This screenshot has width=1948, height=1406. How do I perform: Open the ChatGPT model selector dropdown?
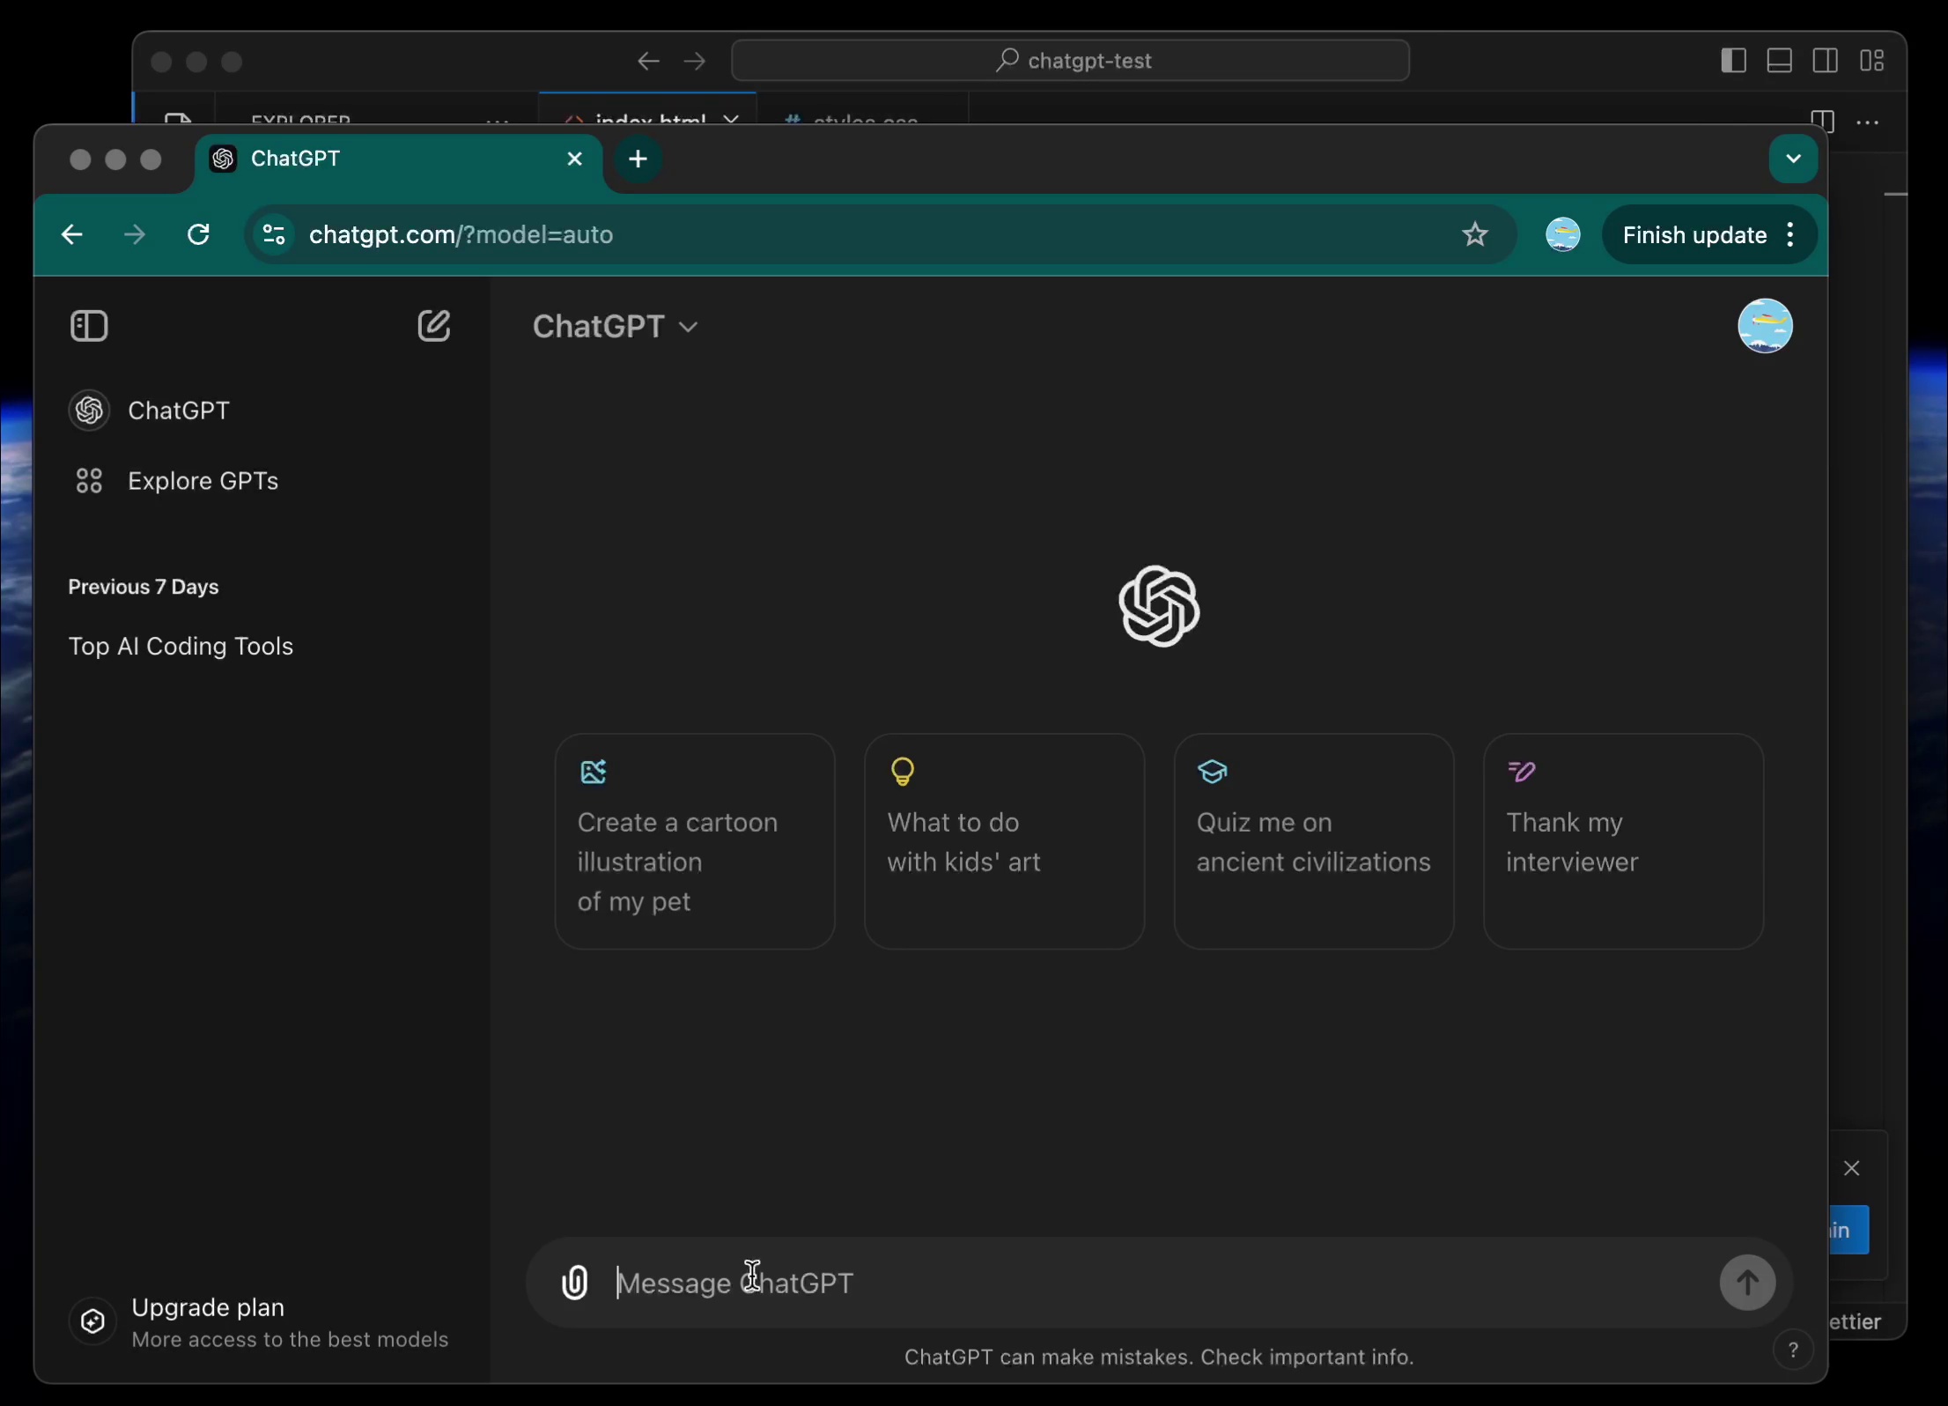pos(615,327)
